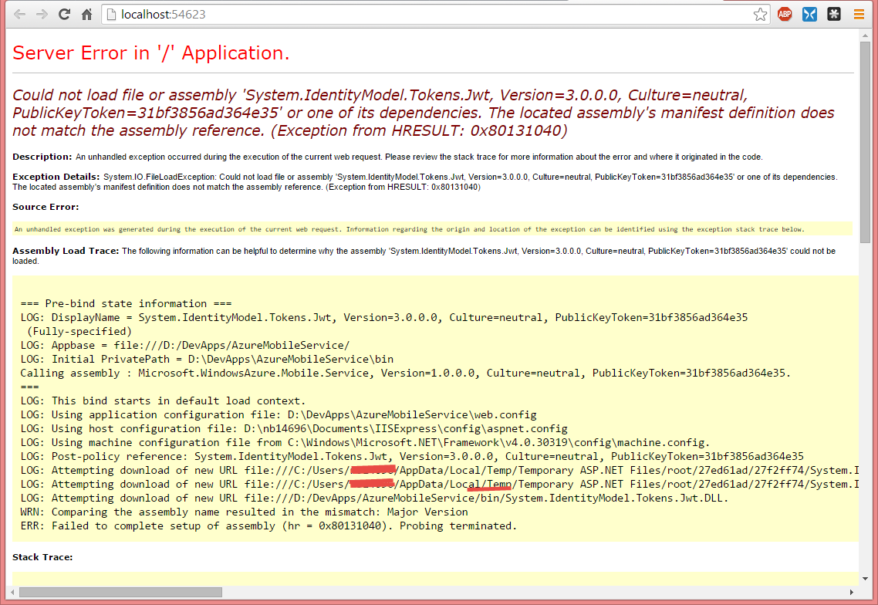Screen dimensions: 878x605
Task: Click the 'LOG: DisplayName' line
Action: pyautogui.click(x=383, y=318)
